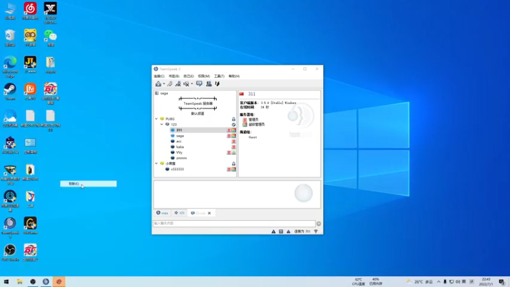Click the PUBG channel lock icon
This screenshot has width=510, height=287.
233,119
